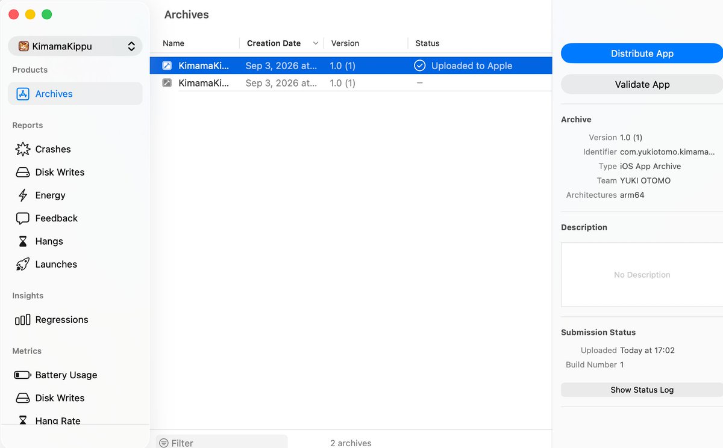The height and width of the screenshot is (448, 723).
Task: Click the iOS App Archive type value
Action: [x=651, y=167]
